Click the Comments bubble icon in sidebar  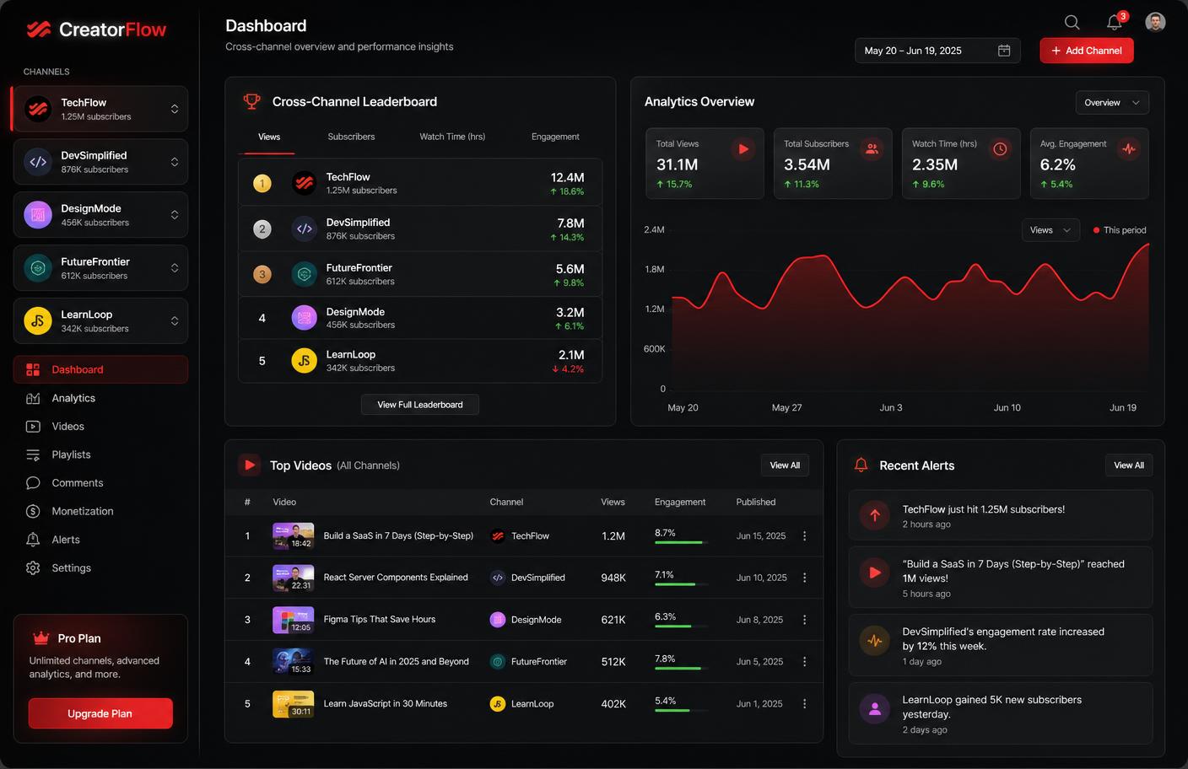pyautogui.click(x=33, y=483)
